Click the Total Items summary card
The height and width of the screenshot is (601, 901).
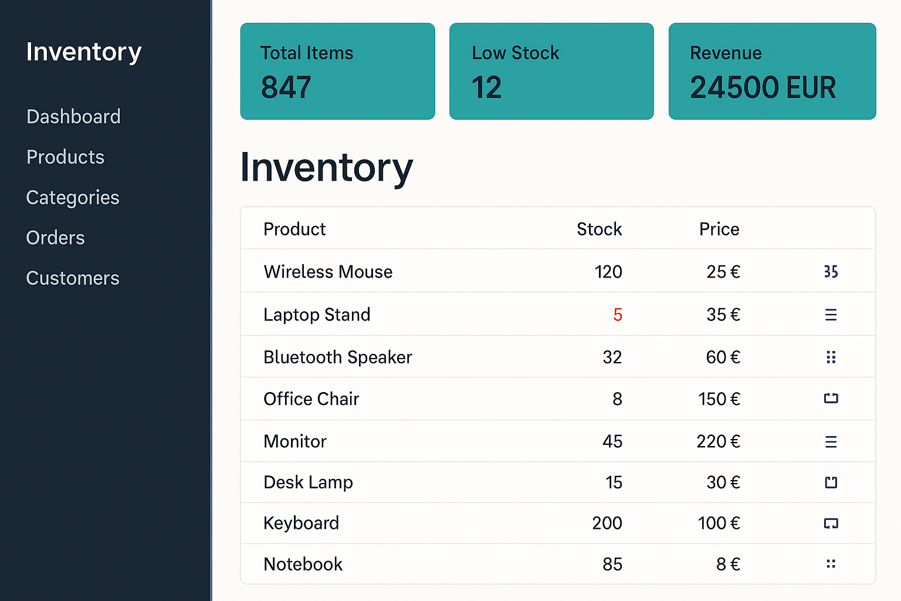click(338, 71)
